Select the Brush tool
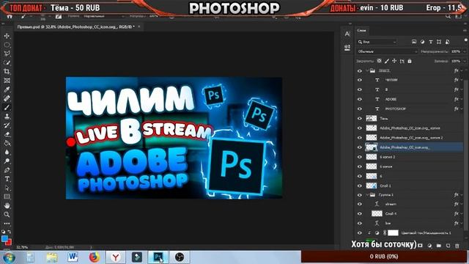 pyautogui.click(x=7, y=108)
